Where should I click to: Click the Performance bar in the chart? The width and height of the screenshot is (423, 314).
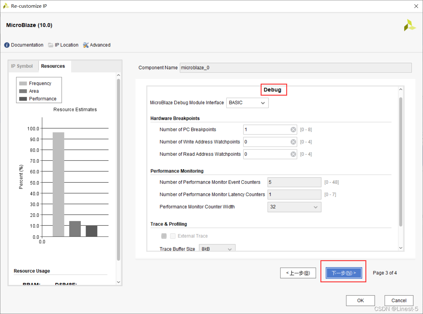click(92, 231)
